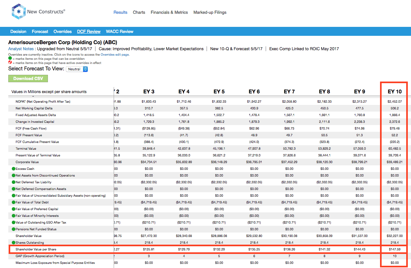The width and height of the screenshot is (411, 268).
Task: Click green icon beside Shares Outstanding
Action: tap(13, 243)
